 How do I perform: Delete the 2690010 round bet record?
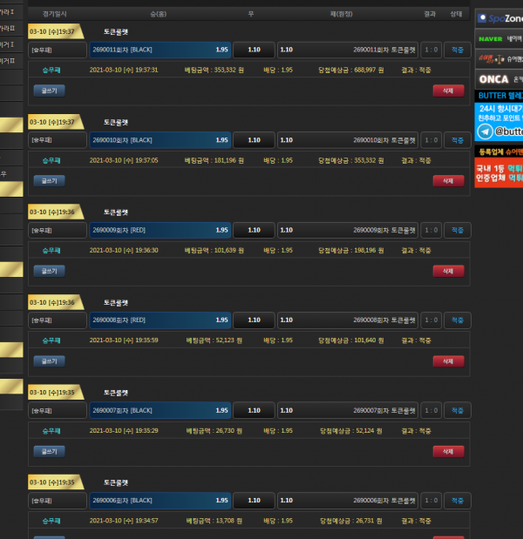point(448,180)
